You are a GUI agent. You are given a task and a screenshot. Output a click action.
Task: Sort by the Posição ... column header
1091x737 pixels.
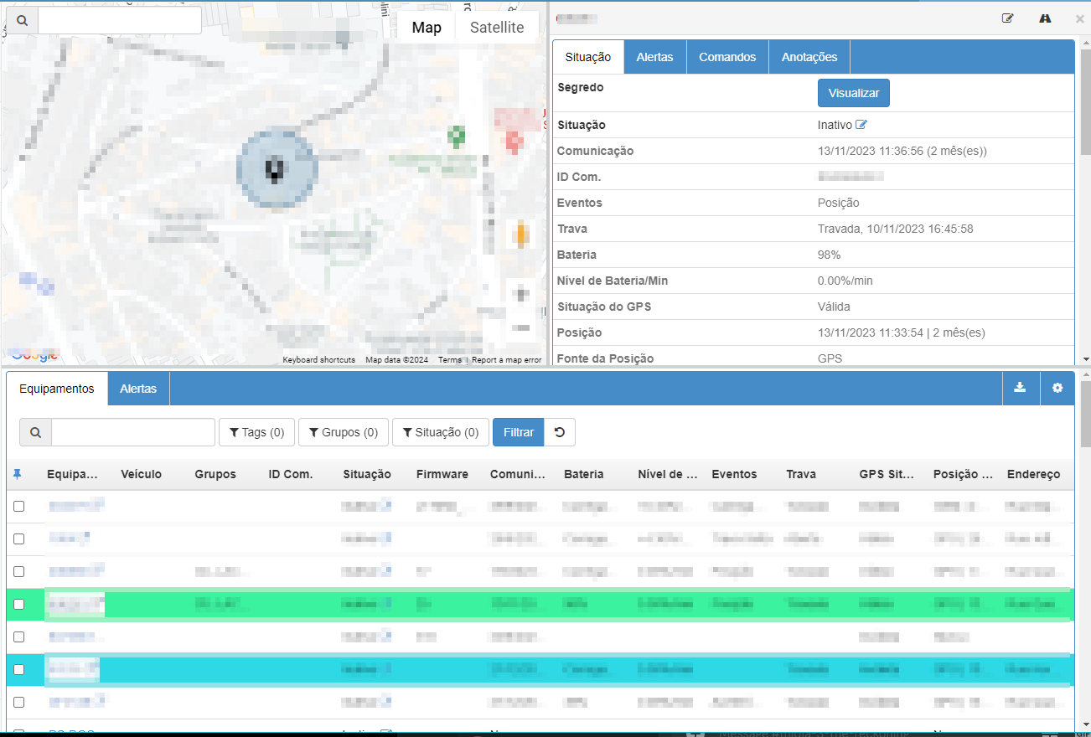point(963,474)
